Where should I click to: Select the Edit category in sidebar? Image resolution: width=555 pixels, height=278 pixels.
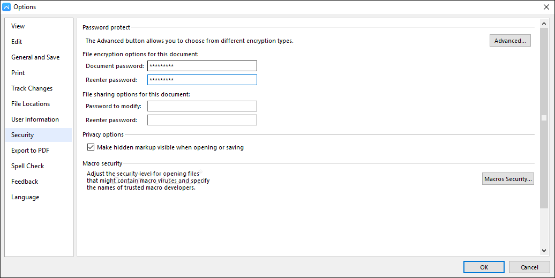tap(38, 42)
